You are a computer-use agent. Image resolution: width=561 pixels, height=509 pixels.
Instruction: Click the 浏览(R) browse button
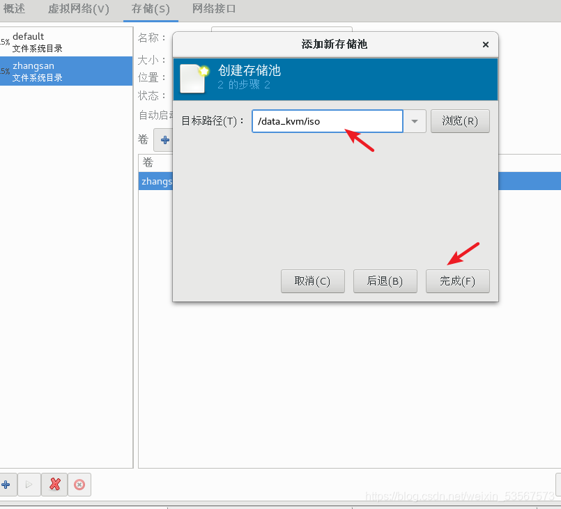point(460,120)
